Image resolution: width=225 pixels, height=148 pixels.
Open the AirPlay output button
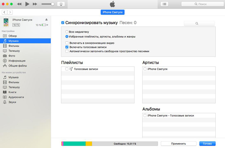tap(61, 4)
